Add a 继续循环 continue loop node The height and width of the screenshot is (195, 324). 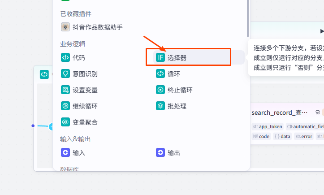coord(79,106)
